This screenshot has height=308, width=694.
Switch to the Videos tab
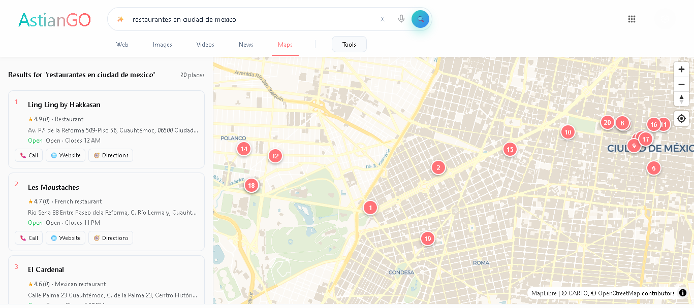tap(205, 45)
